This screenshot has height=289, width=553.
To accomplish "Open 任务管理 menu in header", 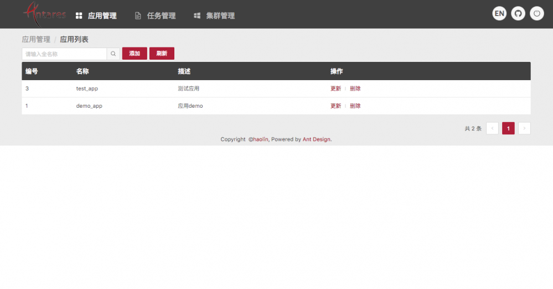I will tap(155, 16).
